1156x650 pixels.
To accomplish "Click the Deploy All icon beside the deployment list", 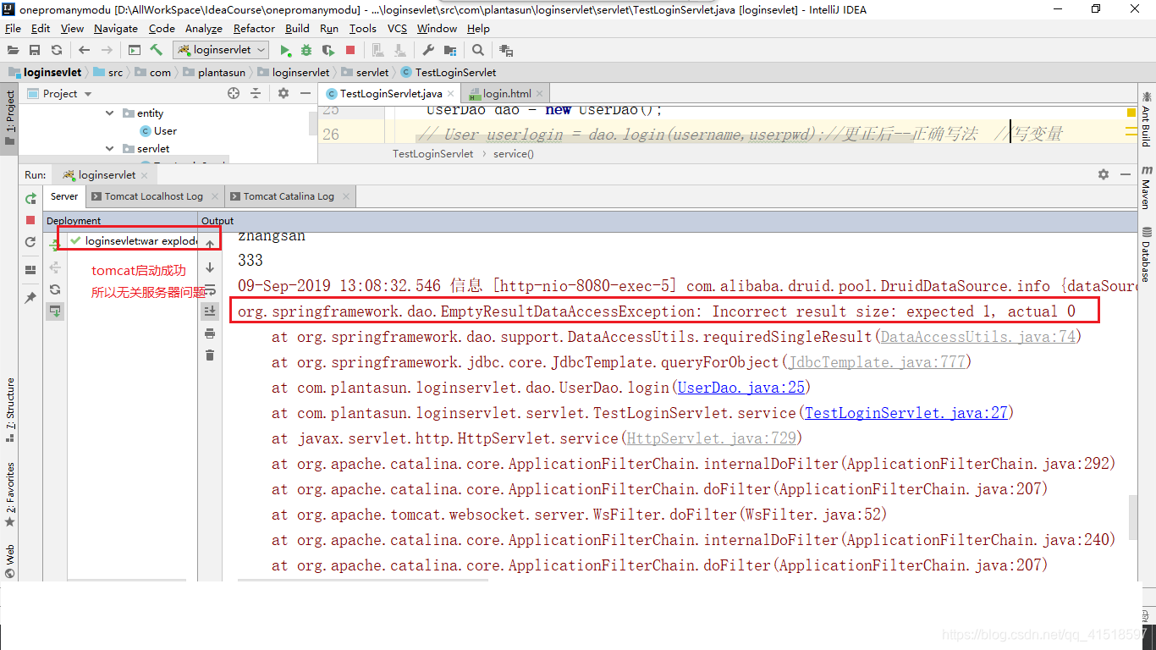I will (55, 246).
